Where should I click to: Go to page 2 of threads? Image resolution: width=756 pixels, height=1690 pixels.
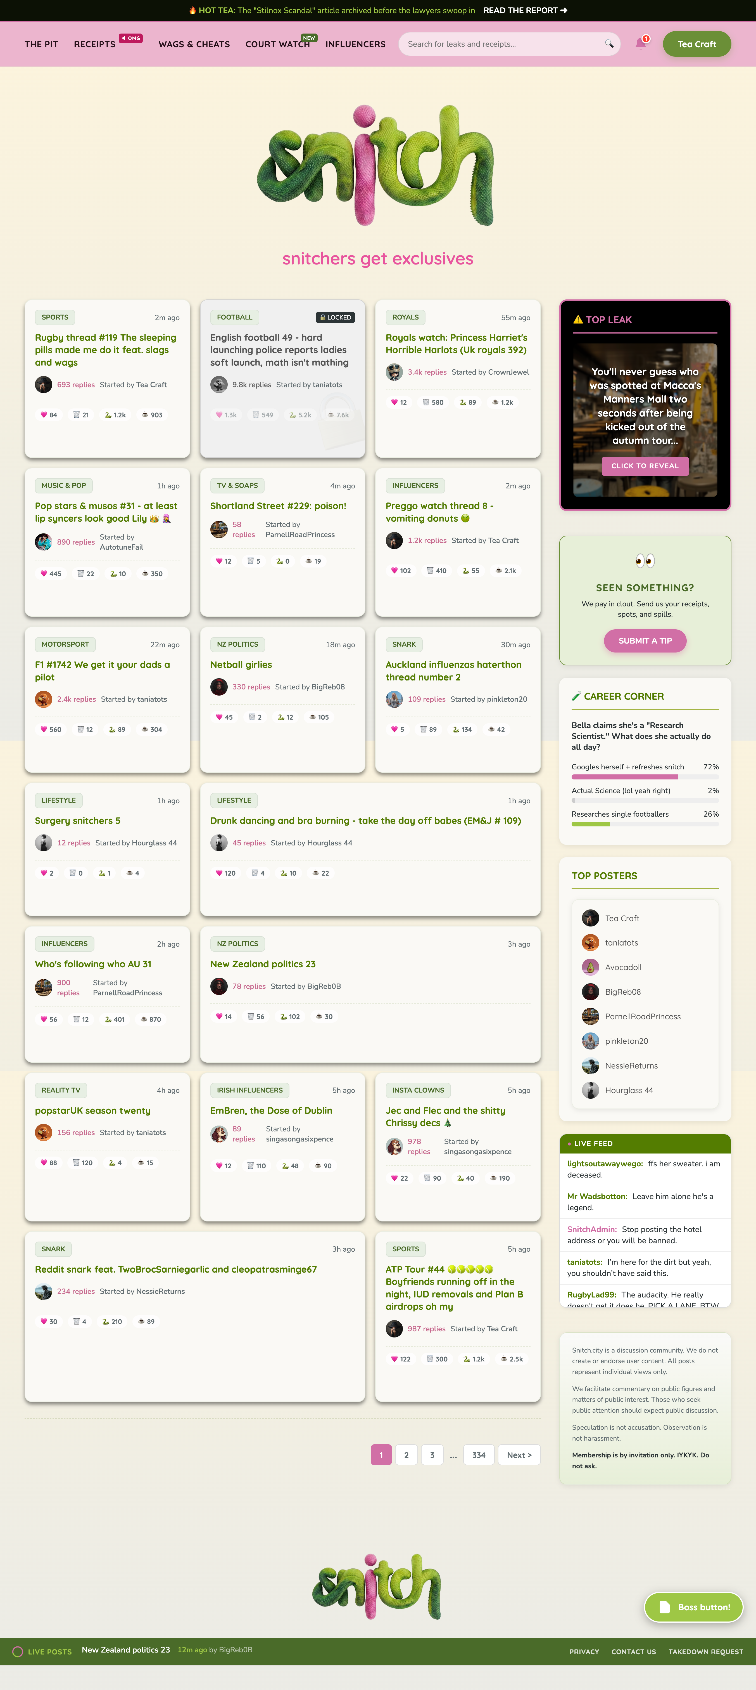coord(406,1455)
